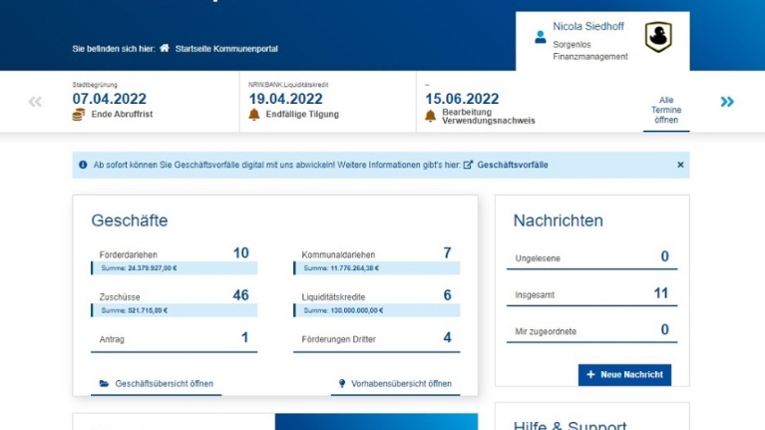Select the 15.06.2022 appointment date
This screenshot has height=430, width=765.
pyautogui.click(x=462, y=99)
